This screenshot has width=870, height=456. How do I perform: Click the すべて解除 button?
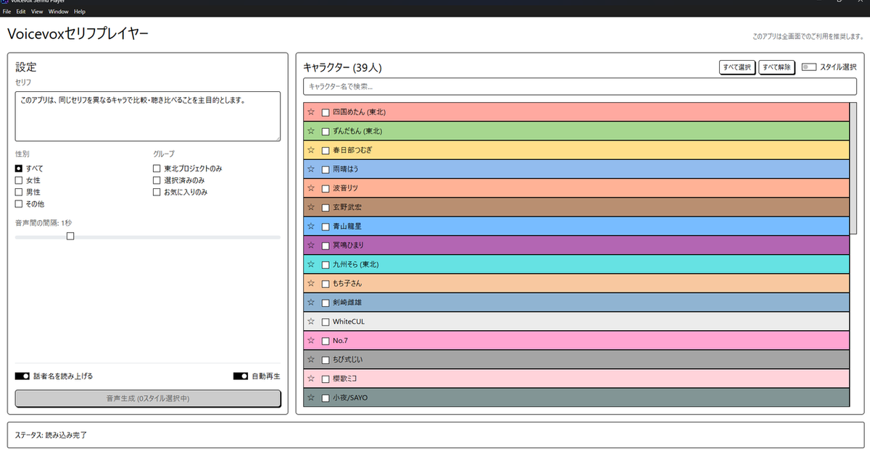(776, 67)
